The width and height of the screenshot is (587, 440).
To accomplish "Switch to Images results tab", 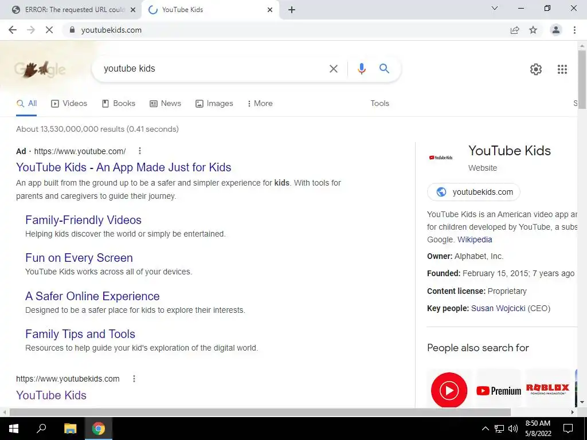I will click(214, 103).
